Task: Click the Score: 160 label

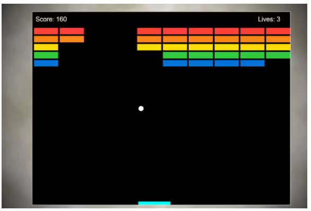Action: pos(51,19)
